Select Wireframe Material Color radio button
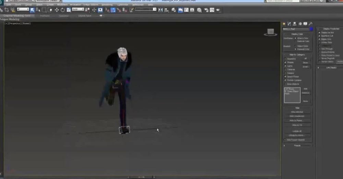The height and width of the screenshot is (179, 343). tap(295, 41)
